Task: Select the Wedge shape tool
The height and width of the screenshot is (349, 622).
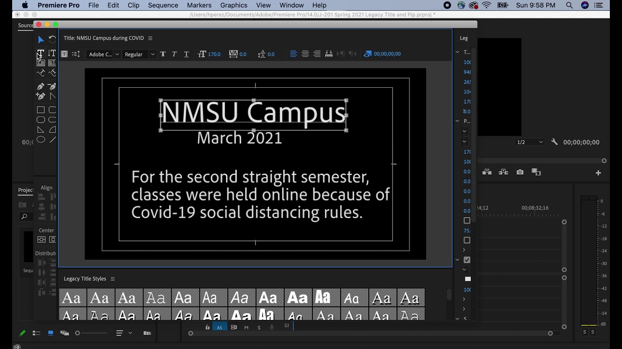Action: click(41, 130)
